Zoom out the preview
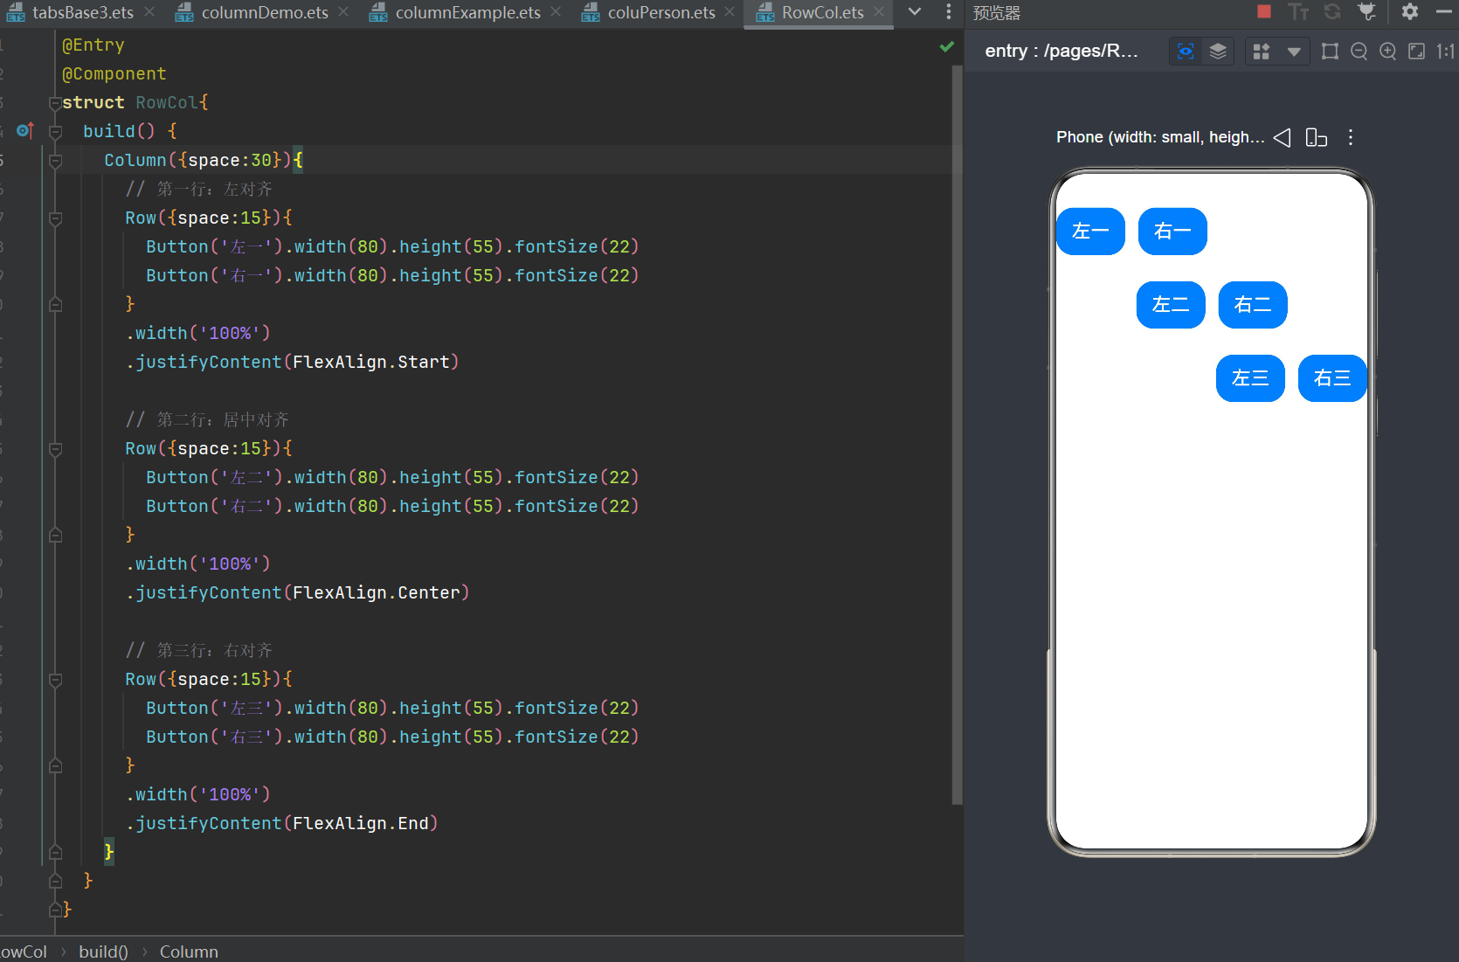 click(x=1359, y=52)
